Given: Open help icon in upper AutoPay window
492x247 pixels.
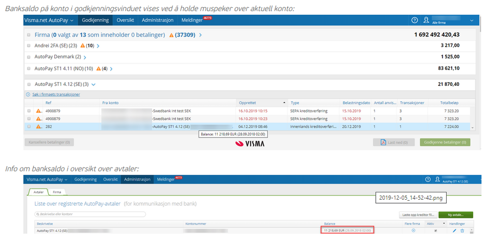Looking at the screenshot, I should coord(415,20).
